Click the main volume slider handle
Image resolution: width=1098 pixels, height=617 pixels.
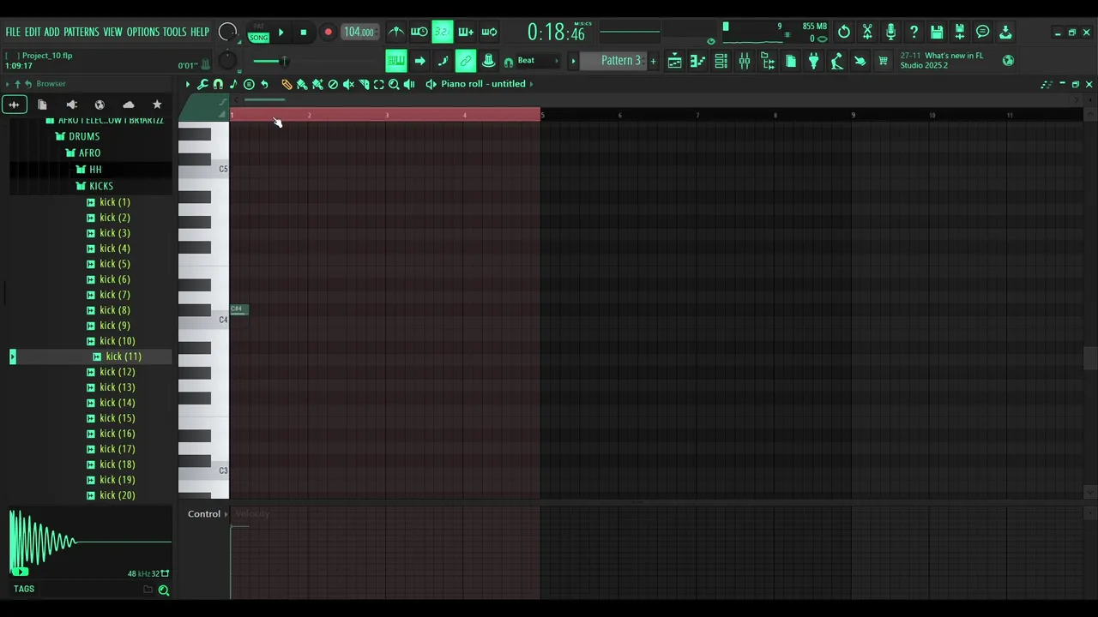tap(284, 61)
